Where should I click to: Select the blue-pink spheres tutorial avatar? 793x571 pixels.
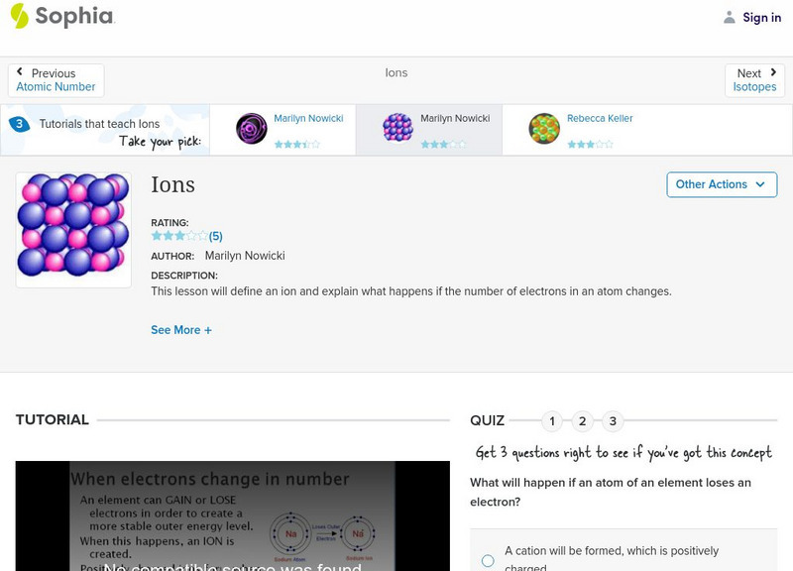click(397, 129)
